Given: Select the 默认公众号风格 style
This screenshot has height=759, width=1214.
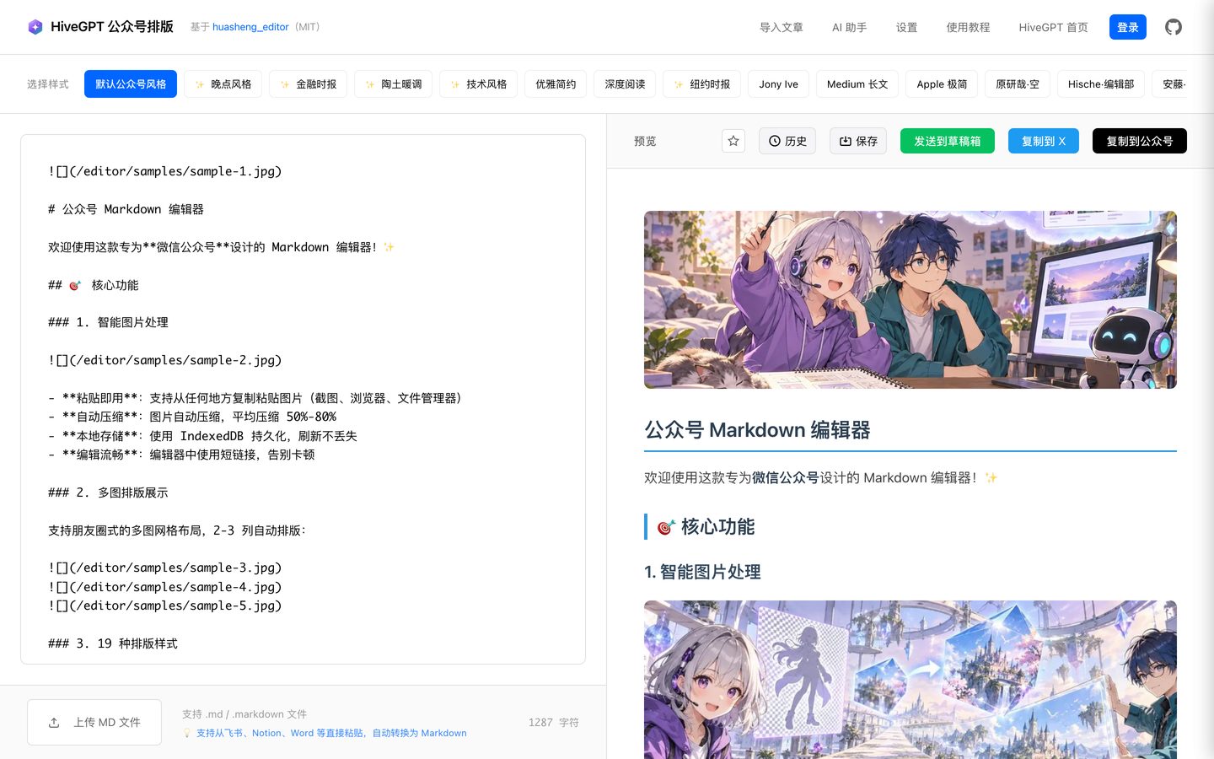Looking at the screenshot, I should (131, 84).
